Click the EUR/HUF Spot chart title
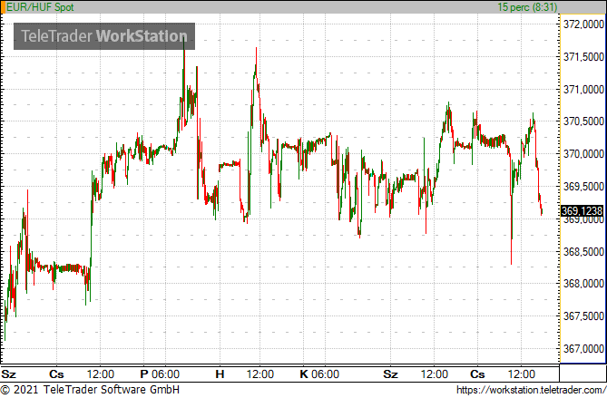 click(x=40, y=7)
